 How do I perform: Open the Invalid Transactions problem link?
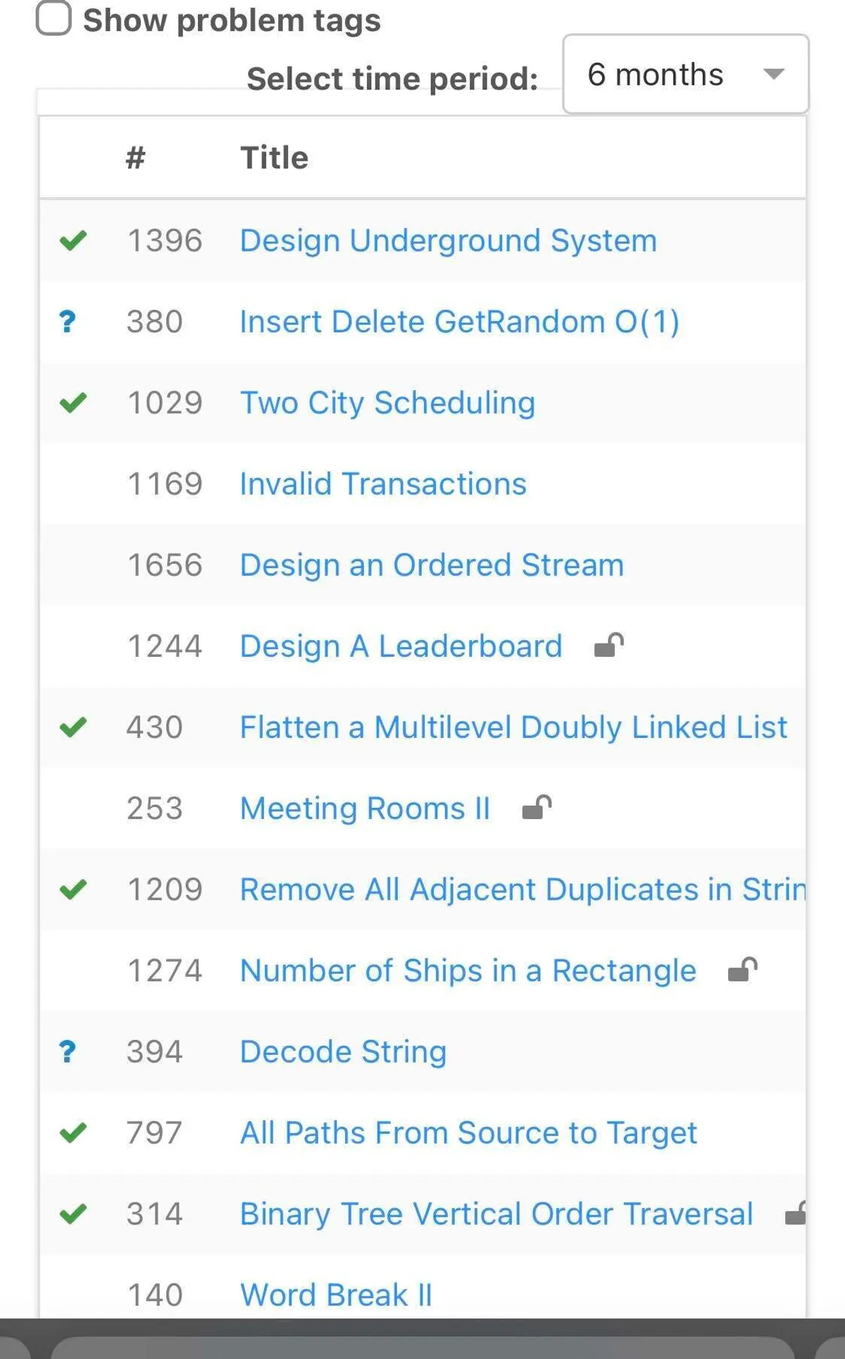383,484
